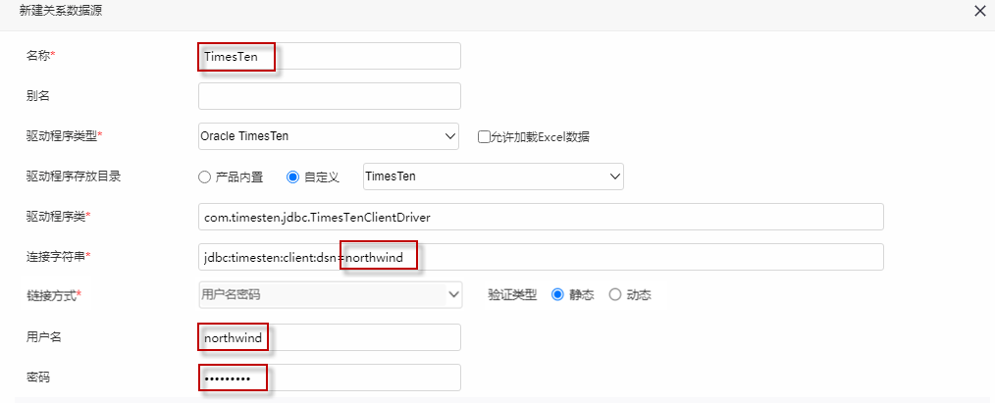This screenshot has height=403, width=995.
Task: Open the 链接方式 用户名密码 dropdown
Action: [330, 294]
